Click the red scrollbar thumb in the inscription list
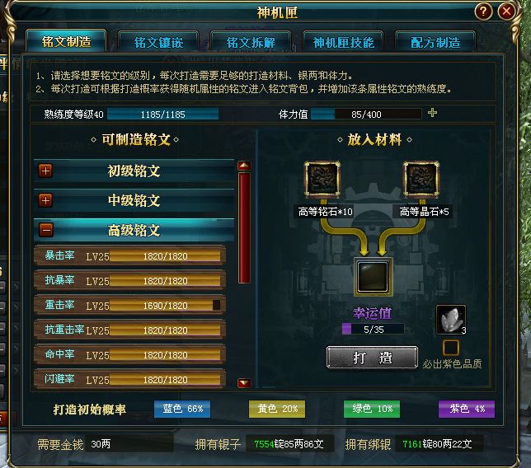Screen dimensions: 531x468 pyautogui.click(x=244, y=227)
